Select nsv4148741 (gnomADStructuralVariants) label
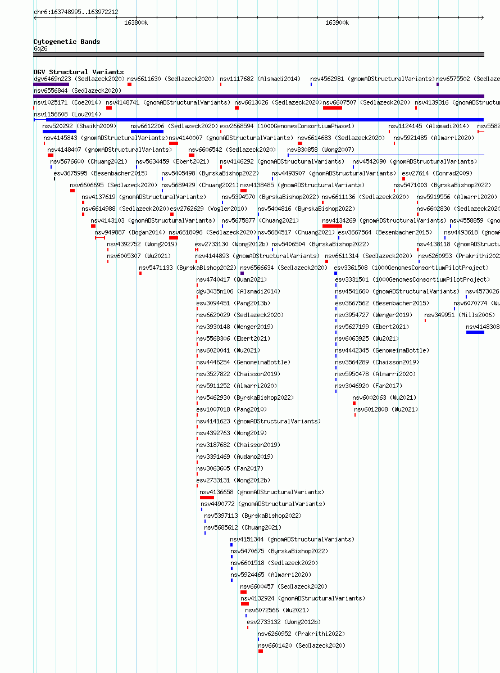This screenshot has width=500, height=673. coord(167,102)
